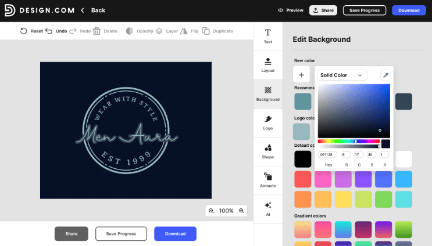Click the B value input field
The image size is (432, 246).
coord(372,154)
